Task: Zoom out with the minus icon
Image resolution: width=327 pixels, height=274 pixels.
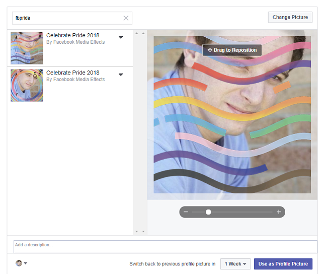Action: pos(186,212)
